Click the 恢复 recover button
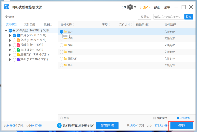The width and height of the screenshot is (197, 132). [182, 125]
